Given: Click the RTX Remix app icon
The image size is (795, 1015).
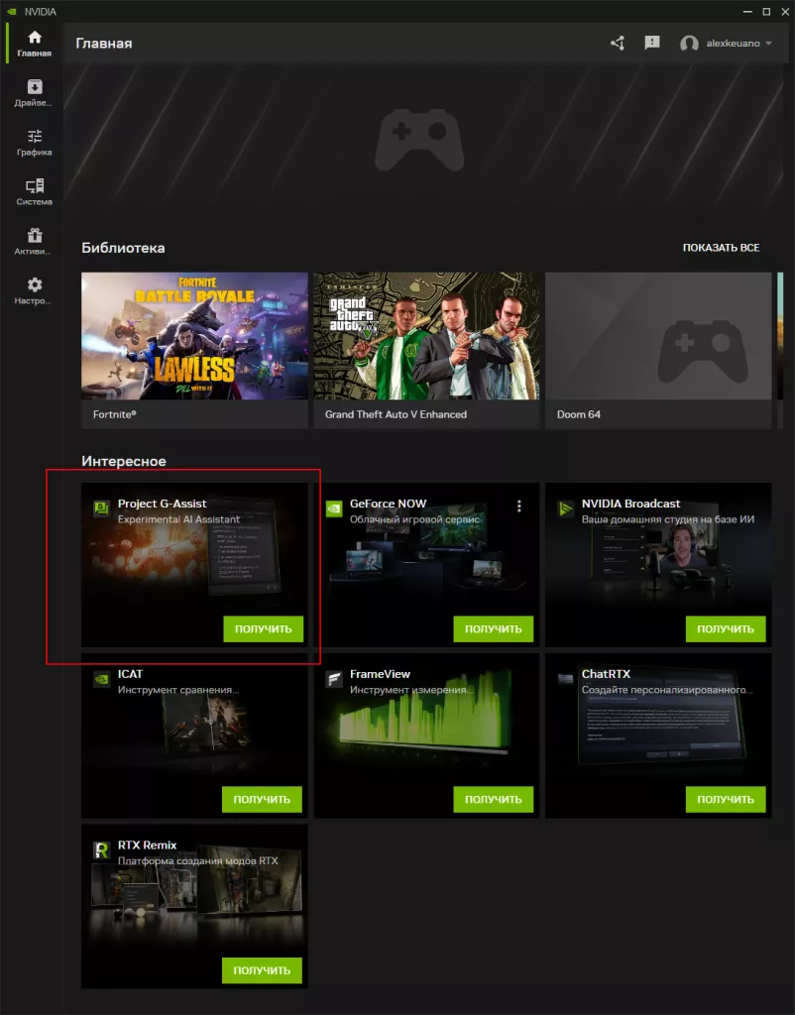Looking at the screenshot, I should pos(102,849).
